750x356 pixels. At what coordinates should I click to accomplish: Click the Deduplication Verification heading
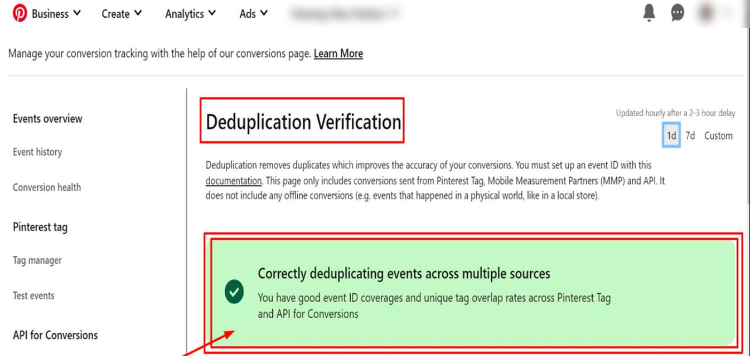[303, 121]
